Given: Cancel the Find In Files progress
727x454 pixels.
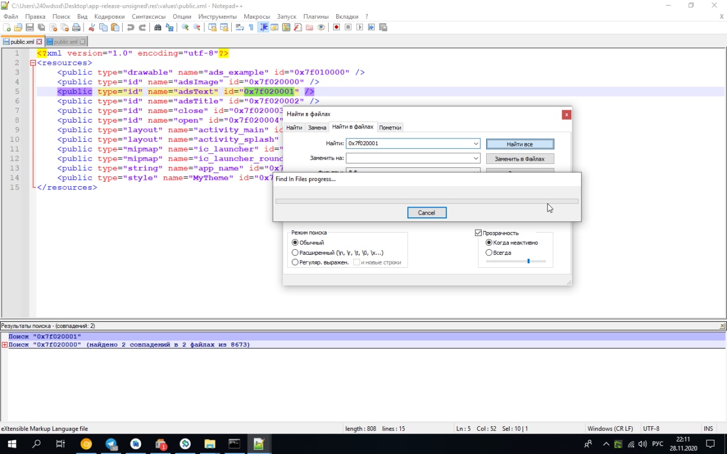Looking at the screenshot, I should pyautogui.click(x=427, y=213).
